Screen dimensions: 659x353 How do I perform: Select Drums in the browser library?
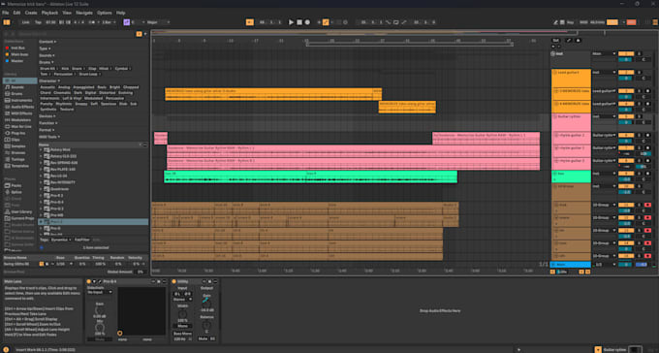click(x=16, y=94)
